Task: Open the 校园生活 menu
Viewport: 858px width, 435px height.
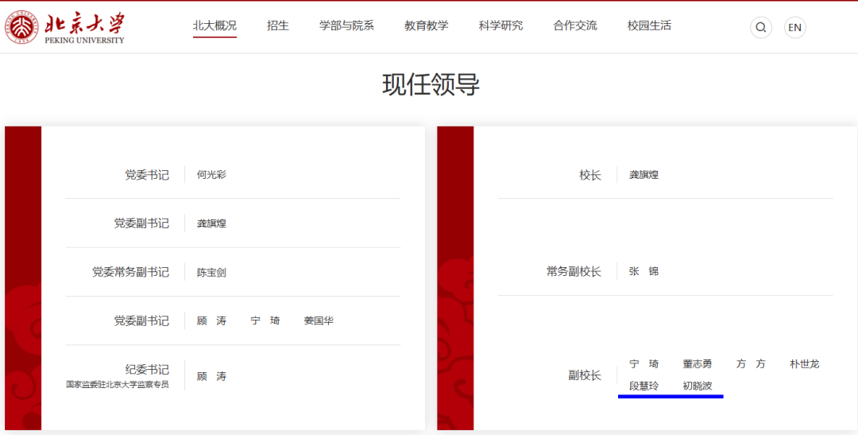Action: [x=649, y=25]
